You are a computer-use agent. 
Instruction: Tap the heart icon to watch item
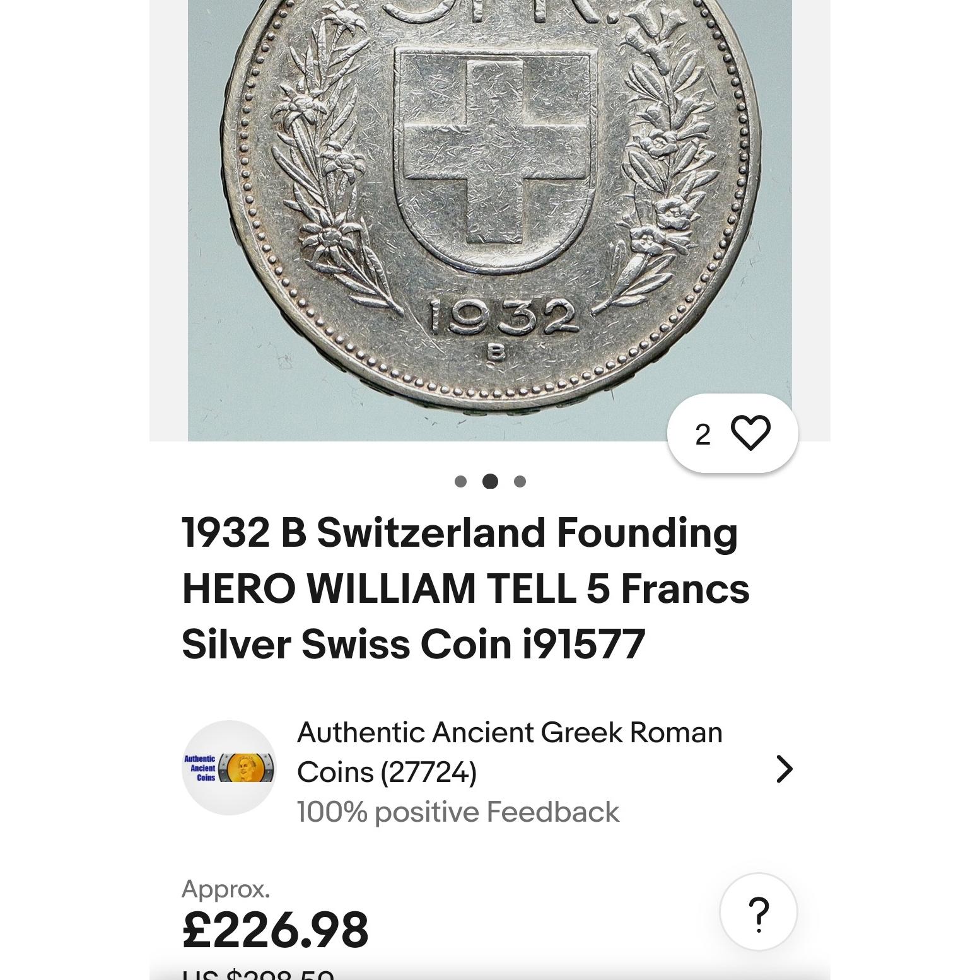750,433
